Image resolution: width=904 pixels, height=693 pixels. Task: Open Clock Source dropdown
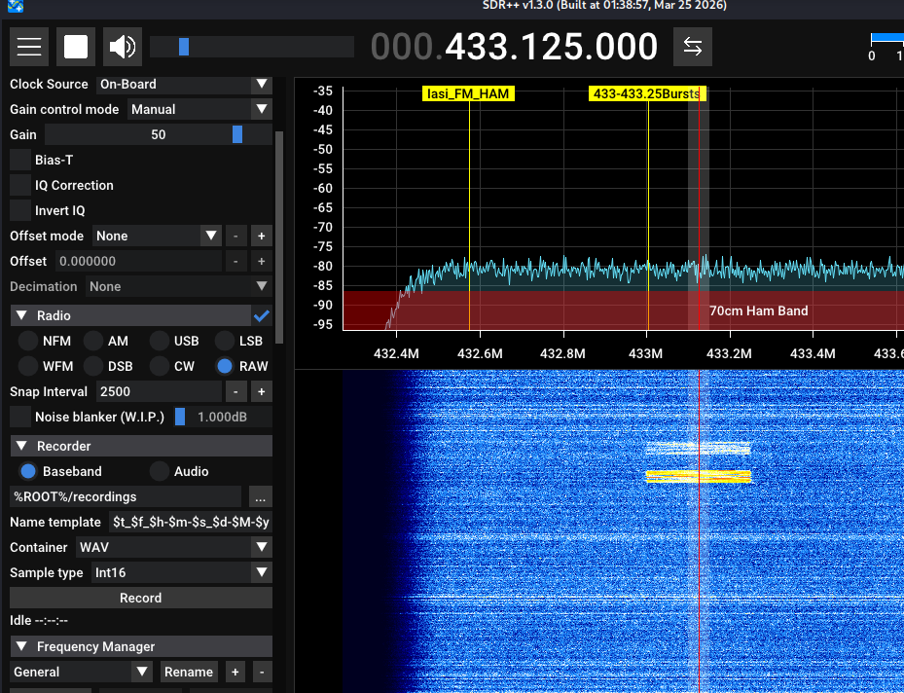point(183,84)
